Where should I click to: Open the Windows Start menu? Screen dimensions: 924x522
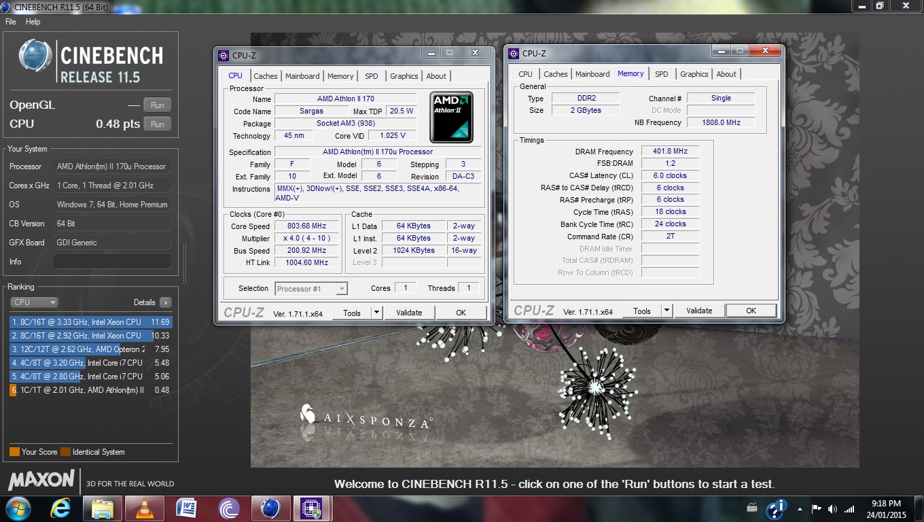(18, 508)
